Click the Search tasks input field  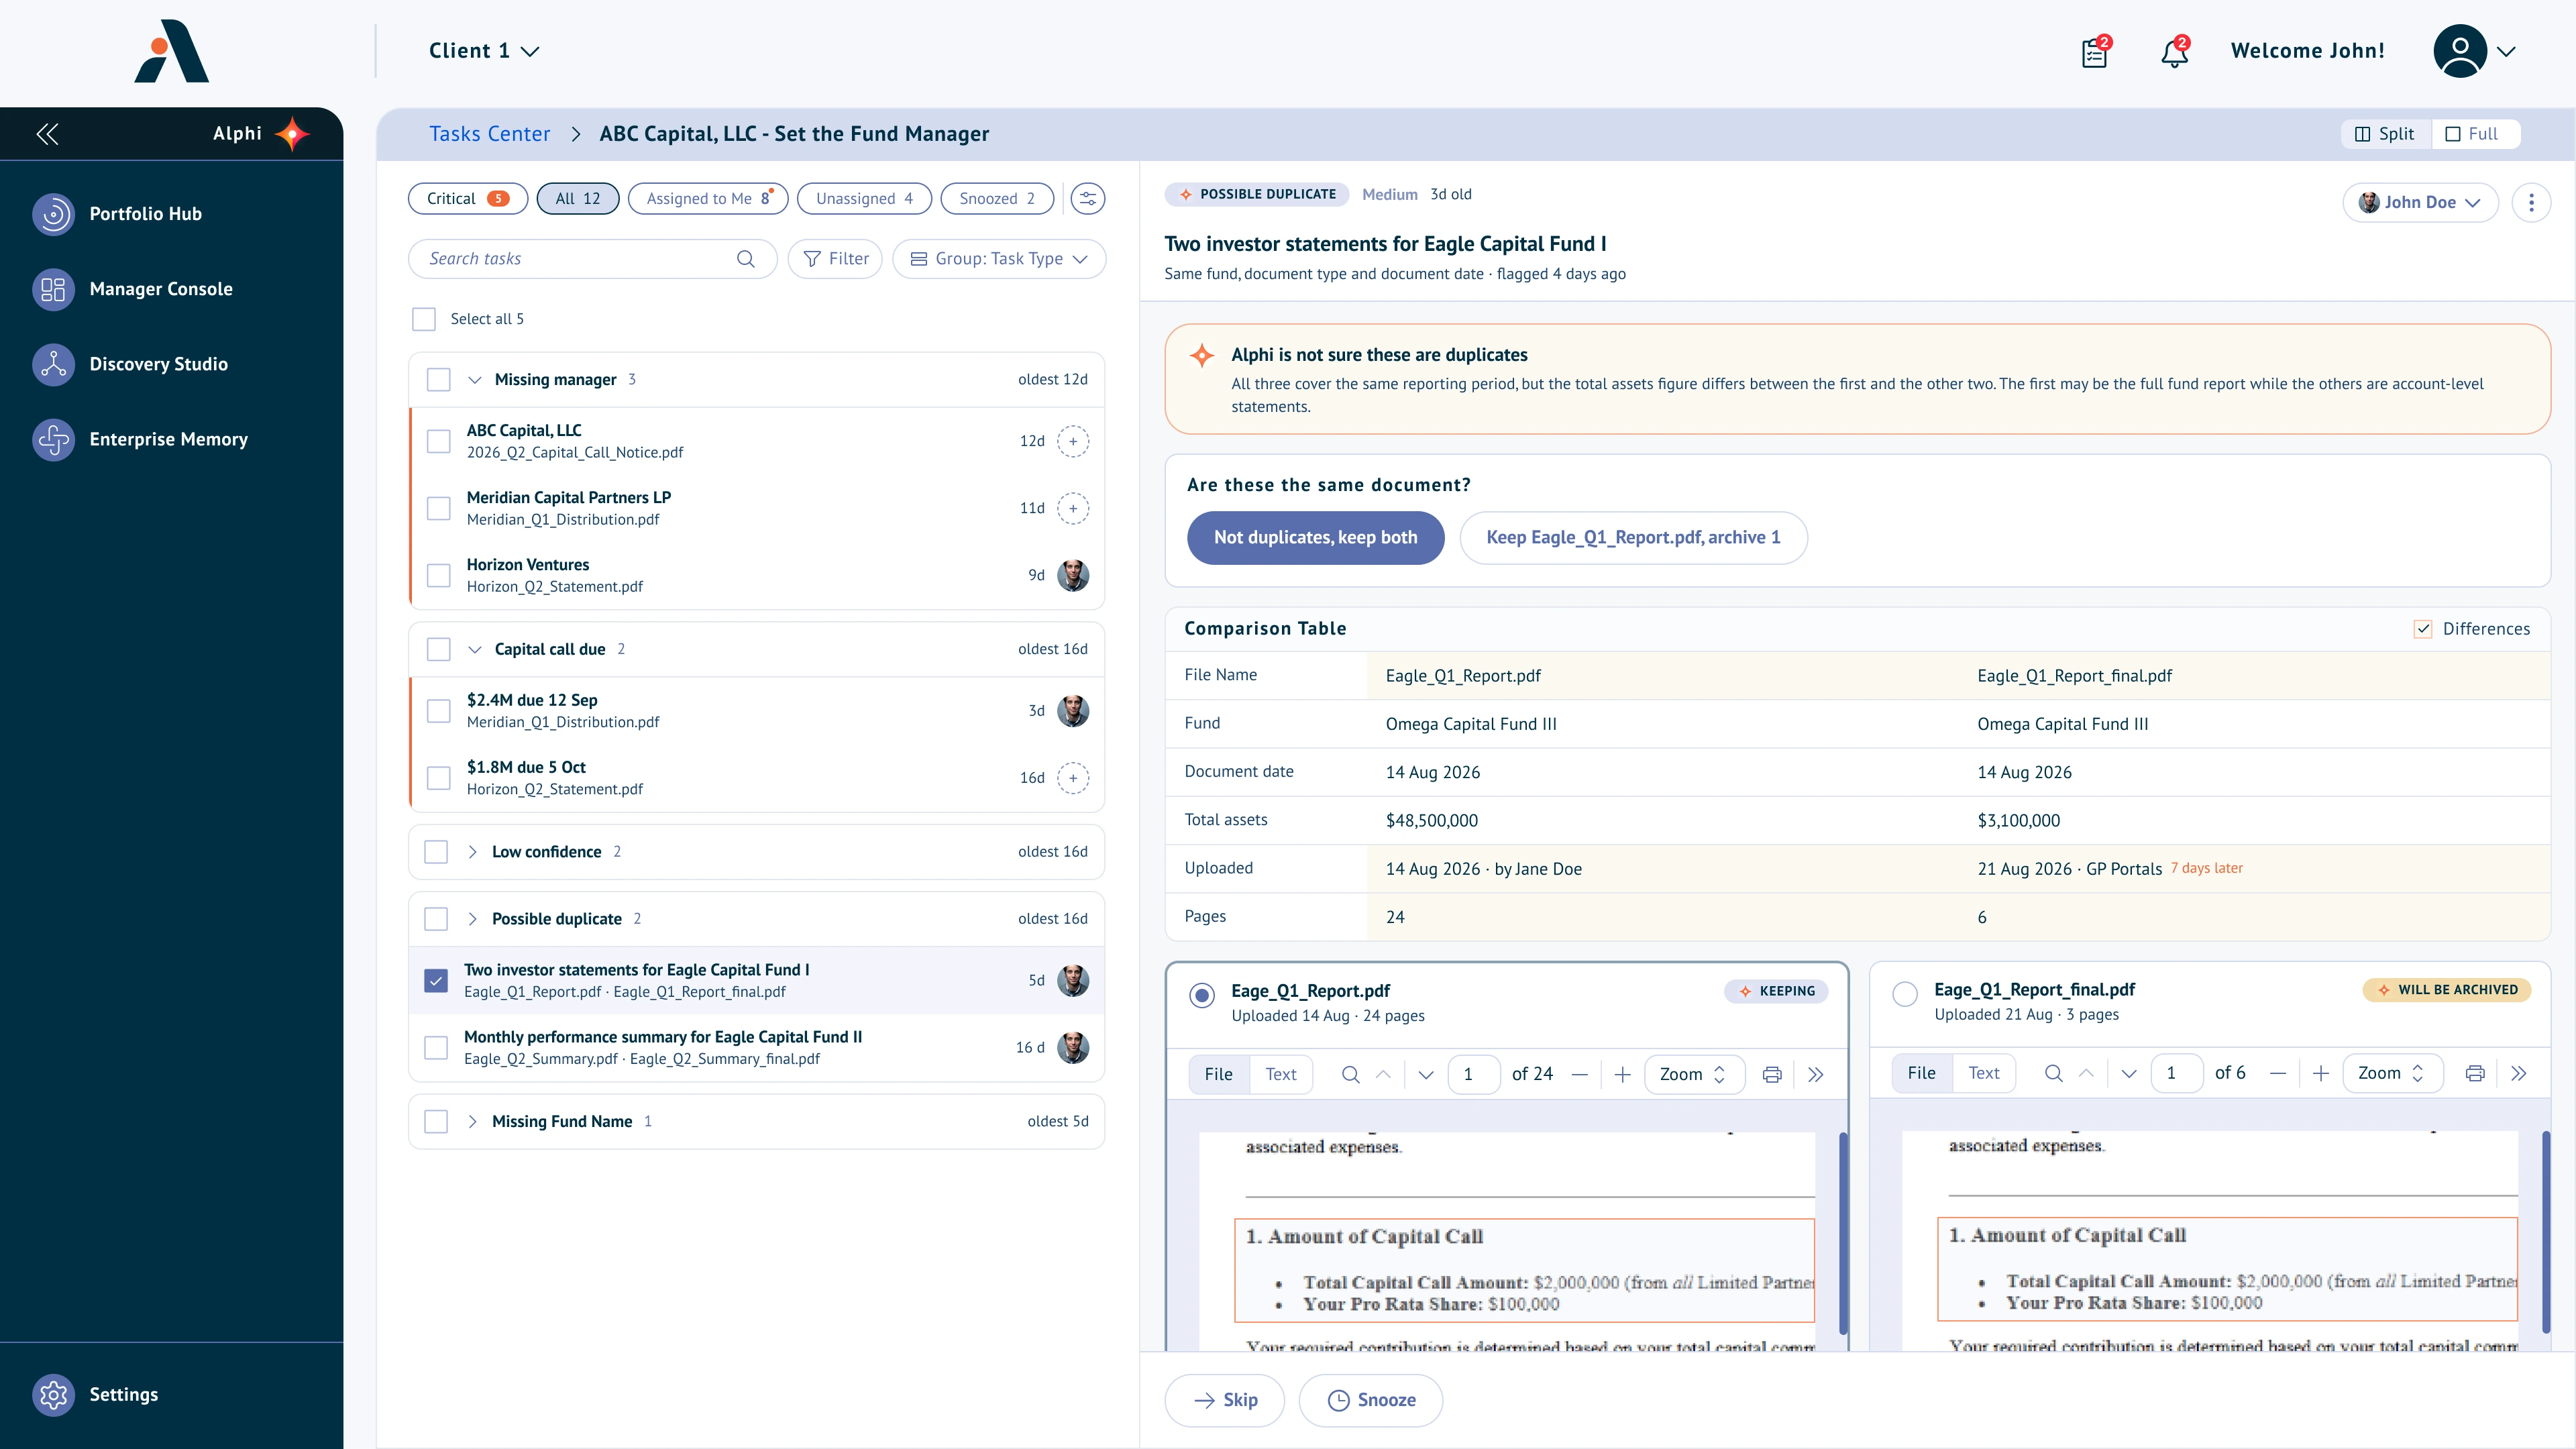click(592, 259)
